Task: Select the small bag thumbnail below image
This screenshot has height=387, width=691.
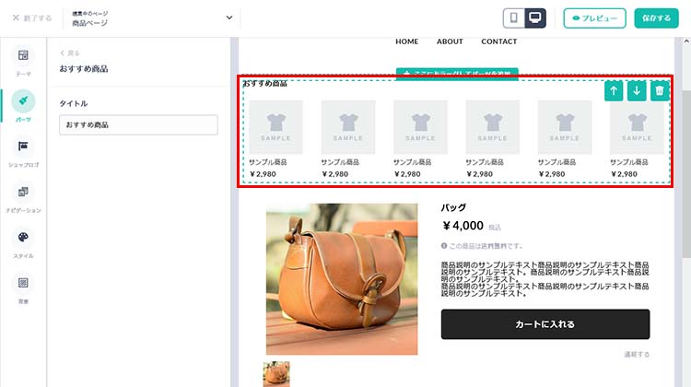Action: [x=276, y=374]
